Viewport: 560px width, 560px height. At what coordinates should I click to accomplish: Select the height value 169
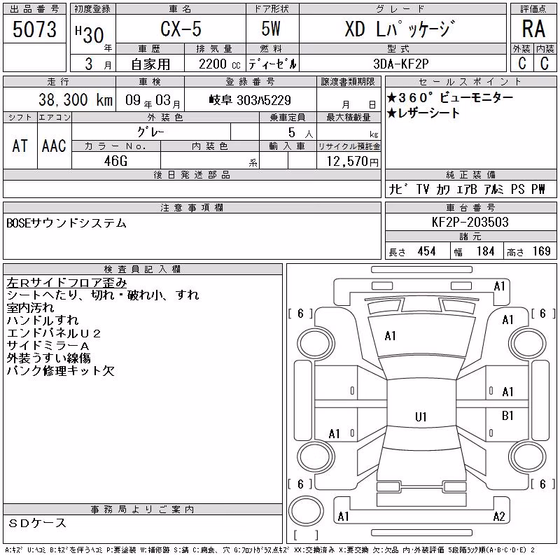point(541,251)
